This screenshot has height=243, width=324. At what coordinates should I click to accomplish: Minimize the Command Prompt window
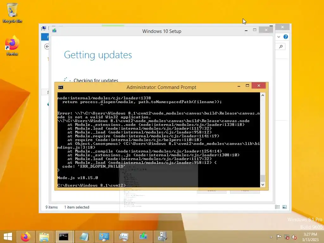pyautogui.click(x=239, y=86)
